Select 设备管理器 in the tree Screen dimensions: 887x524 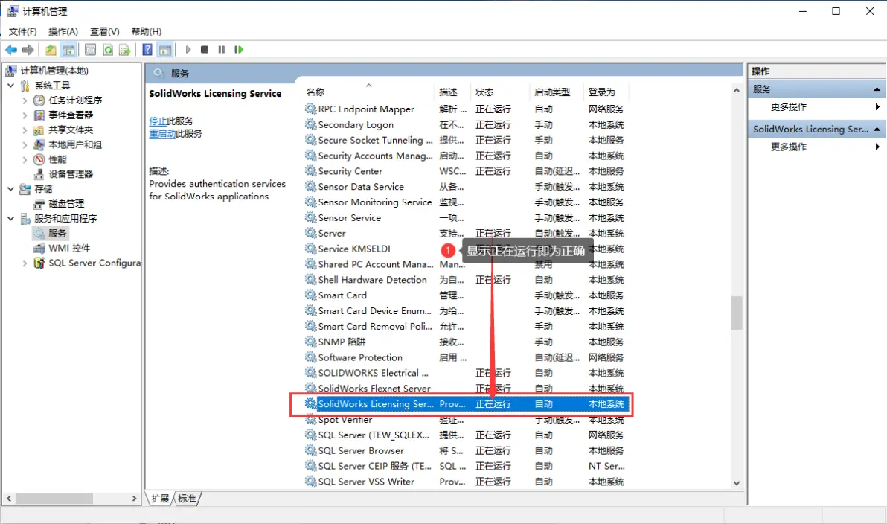coord(70,174)
